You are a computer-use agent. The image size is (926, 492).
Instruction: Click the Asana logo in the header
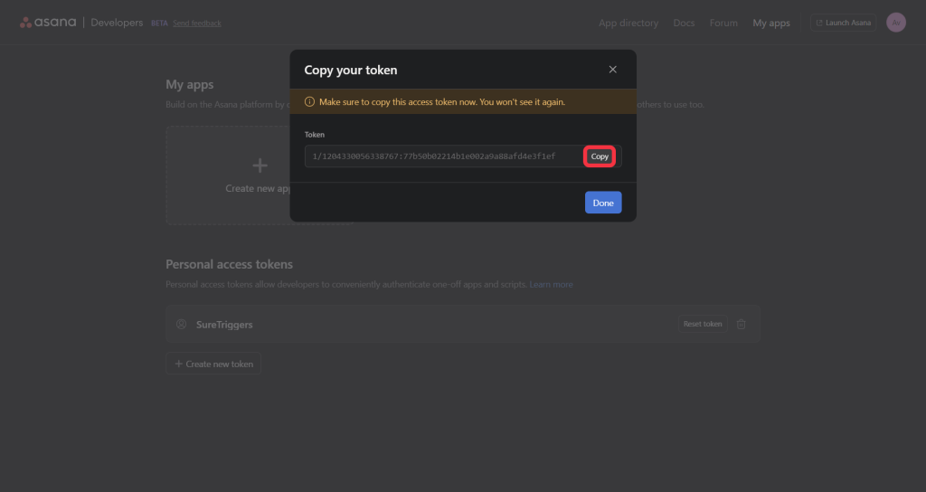coord(48,23)
